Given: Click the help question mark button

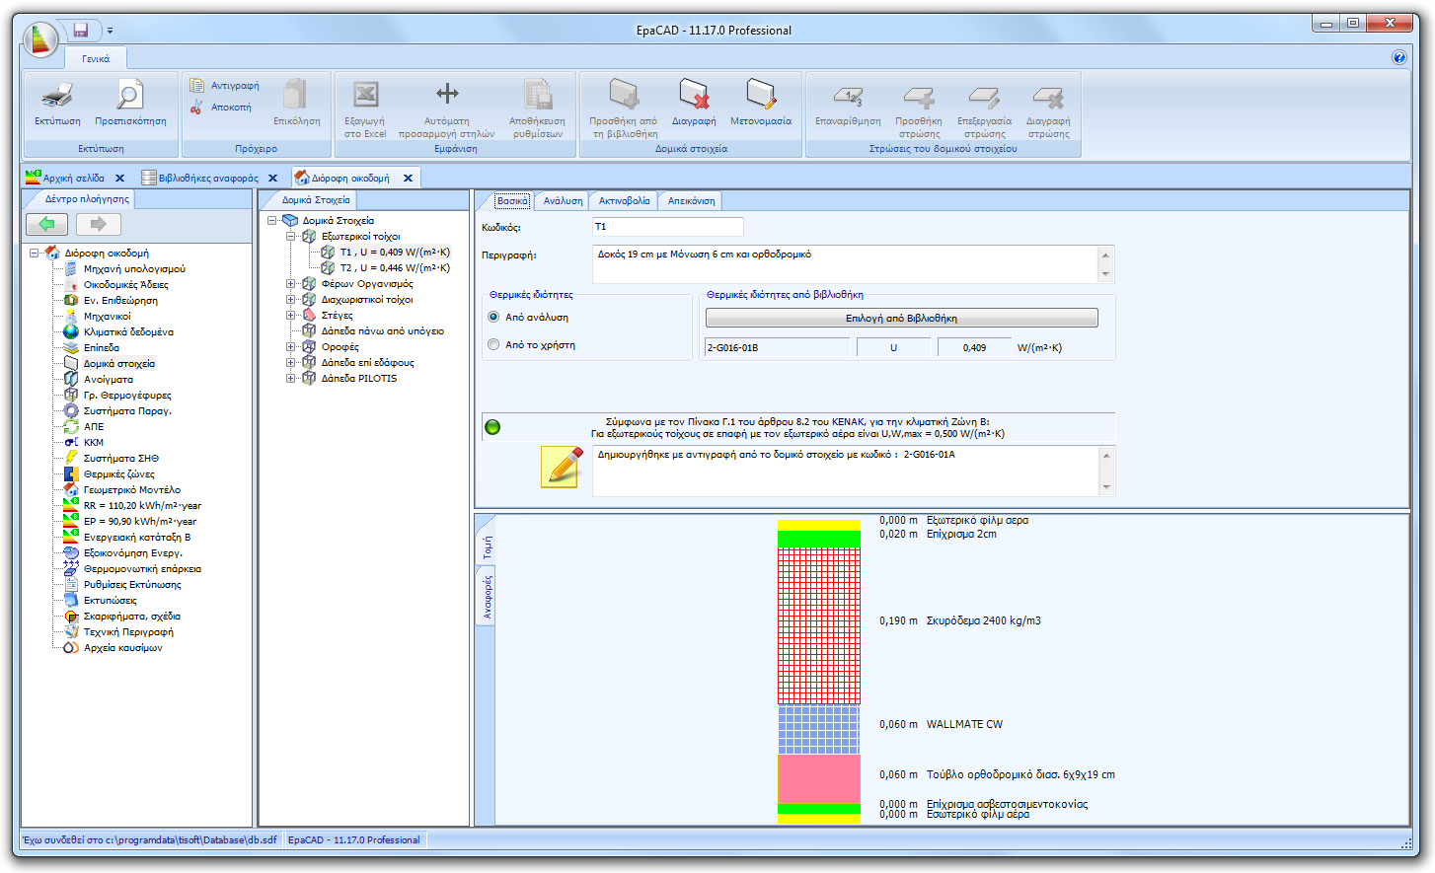Looking at the screenshot, I should (x=1399, y=57).
